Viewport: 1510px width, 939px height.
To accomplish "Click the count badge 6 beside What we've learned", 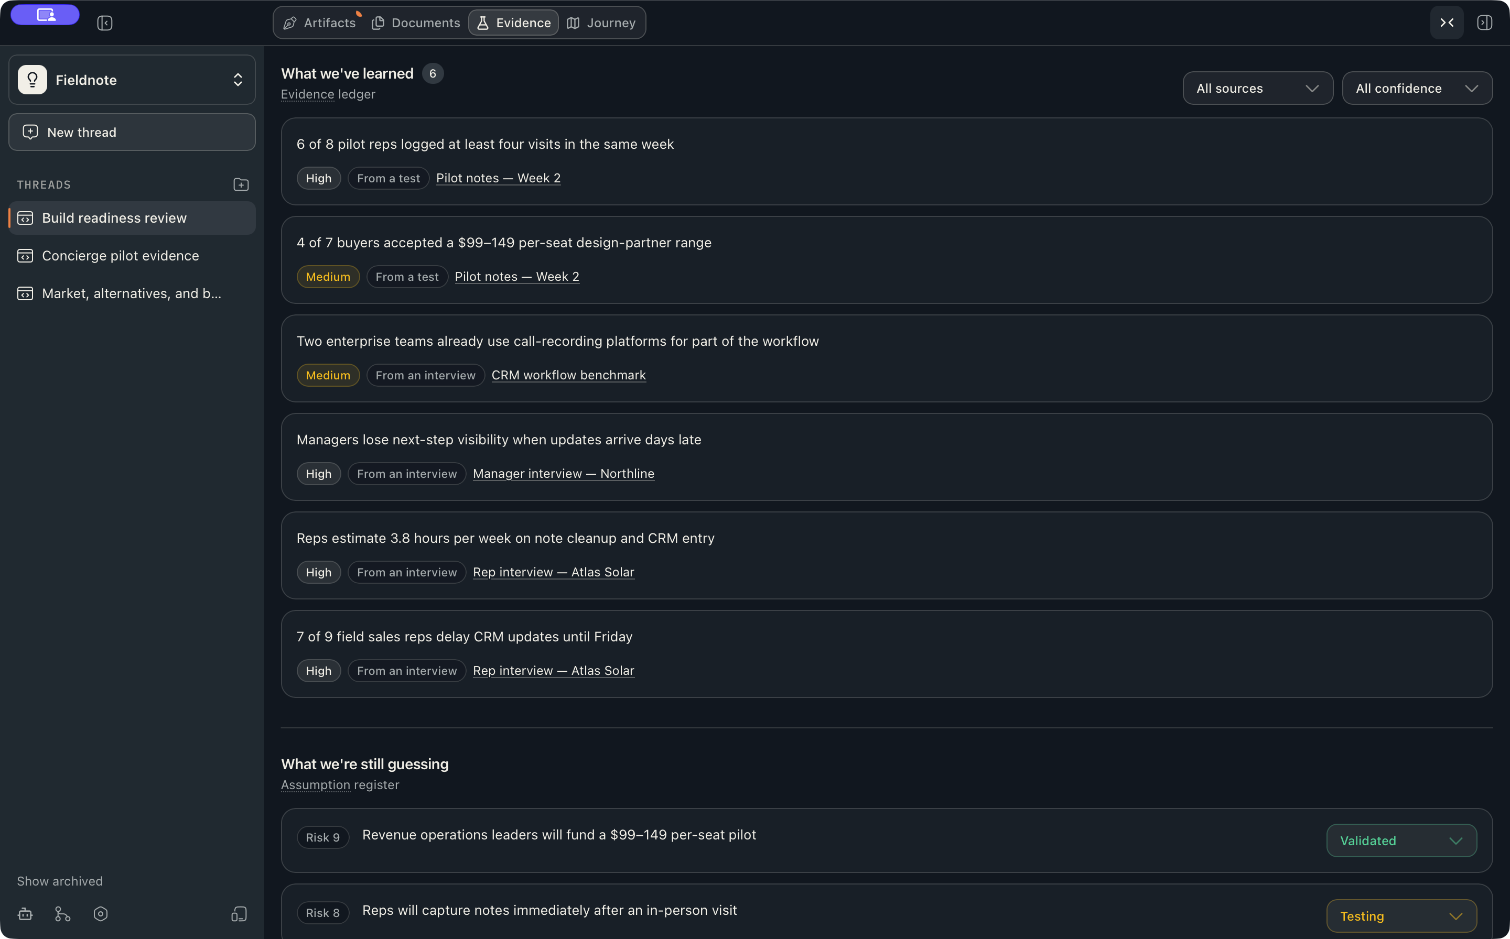I will [433, 73].
